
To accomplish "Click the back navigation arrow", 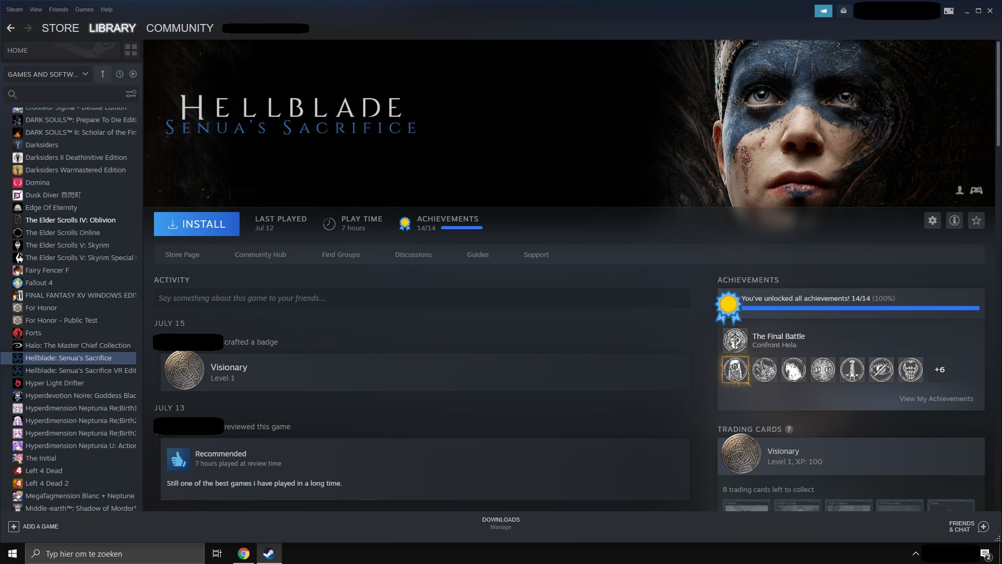I will point(10,28).
